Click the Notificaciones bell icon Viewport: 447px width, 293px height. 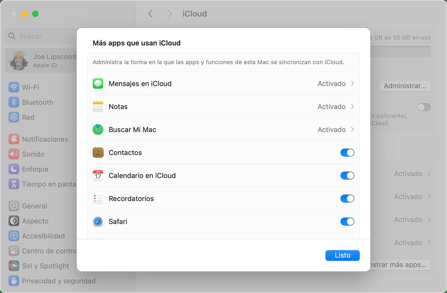pos(14,139)
